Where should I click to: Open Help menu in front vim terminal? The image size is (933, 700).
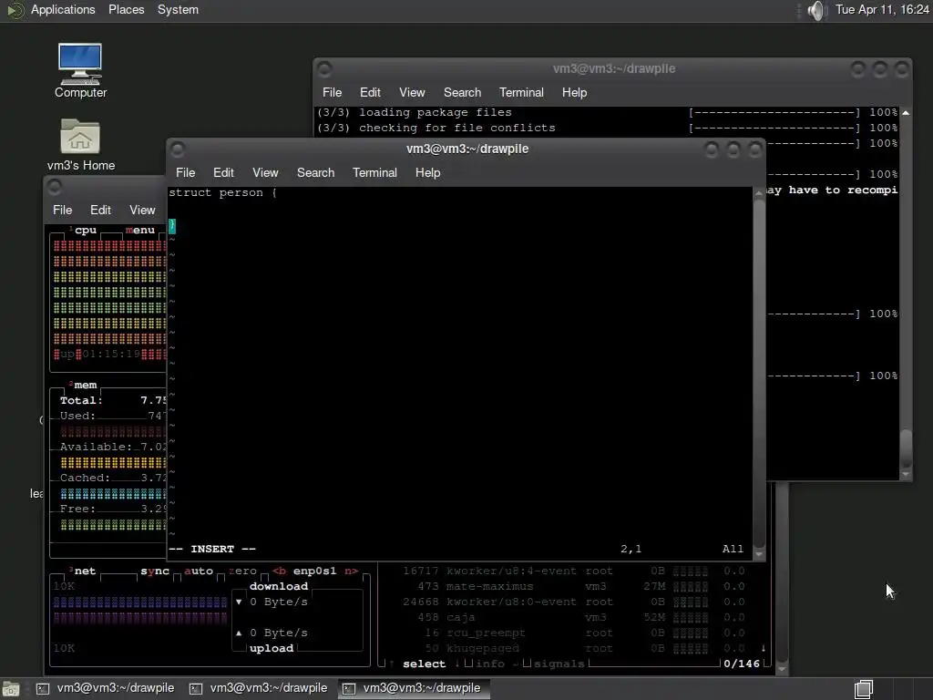(x=427, y=172)
